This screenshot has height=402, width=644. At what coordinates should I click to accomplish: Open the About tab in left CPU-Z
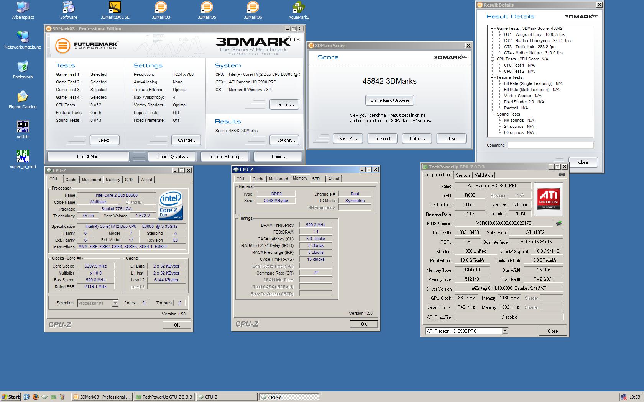pos(146,180)
